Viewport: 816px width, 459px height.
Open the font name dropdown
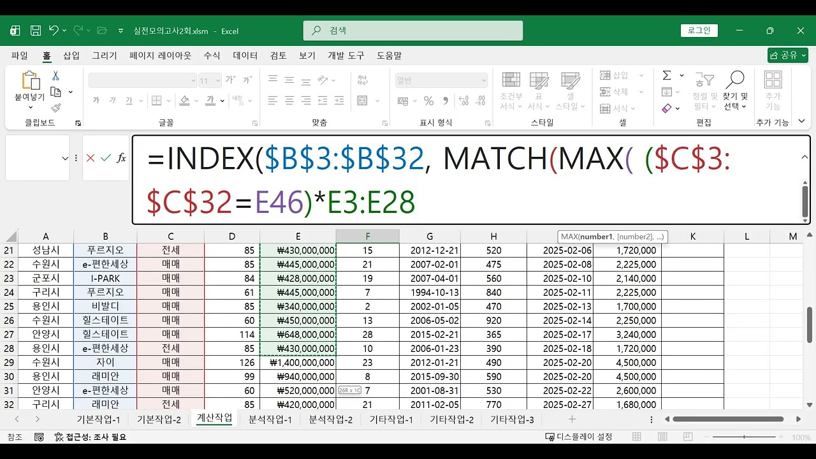point(193,81)
